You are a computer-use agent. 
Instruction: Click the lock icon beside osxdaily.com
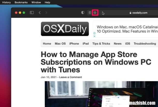(x=130, y=13)
